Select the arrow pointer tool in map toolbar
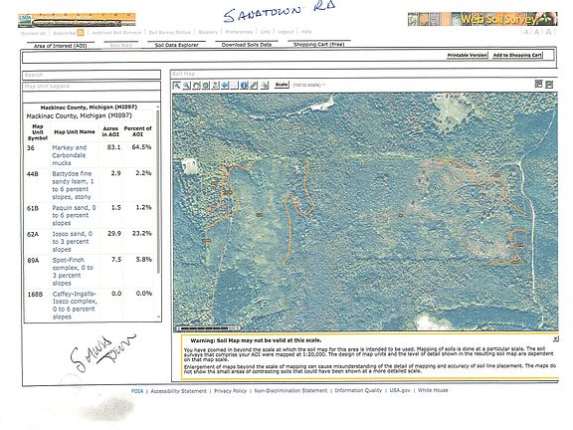This screenshot has height=430, width=573. pyautogui.click(x=177, y=86)
